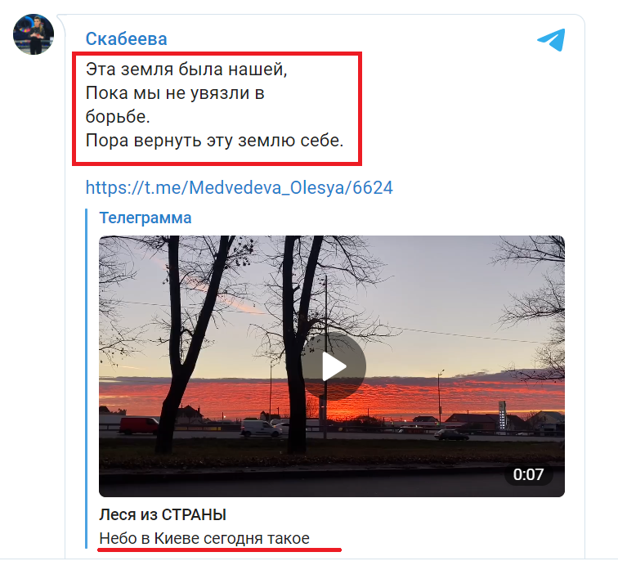The height and width of the screenshot is (561, 618).
Task: Click the line Пока мы не увязли в
Action: [175, 93]
